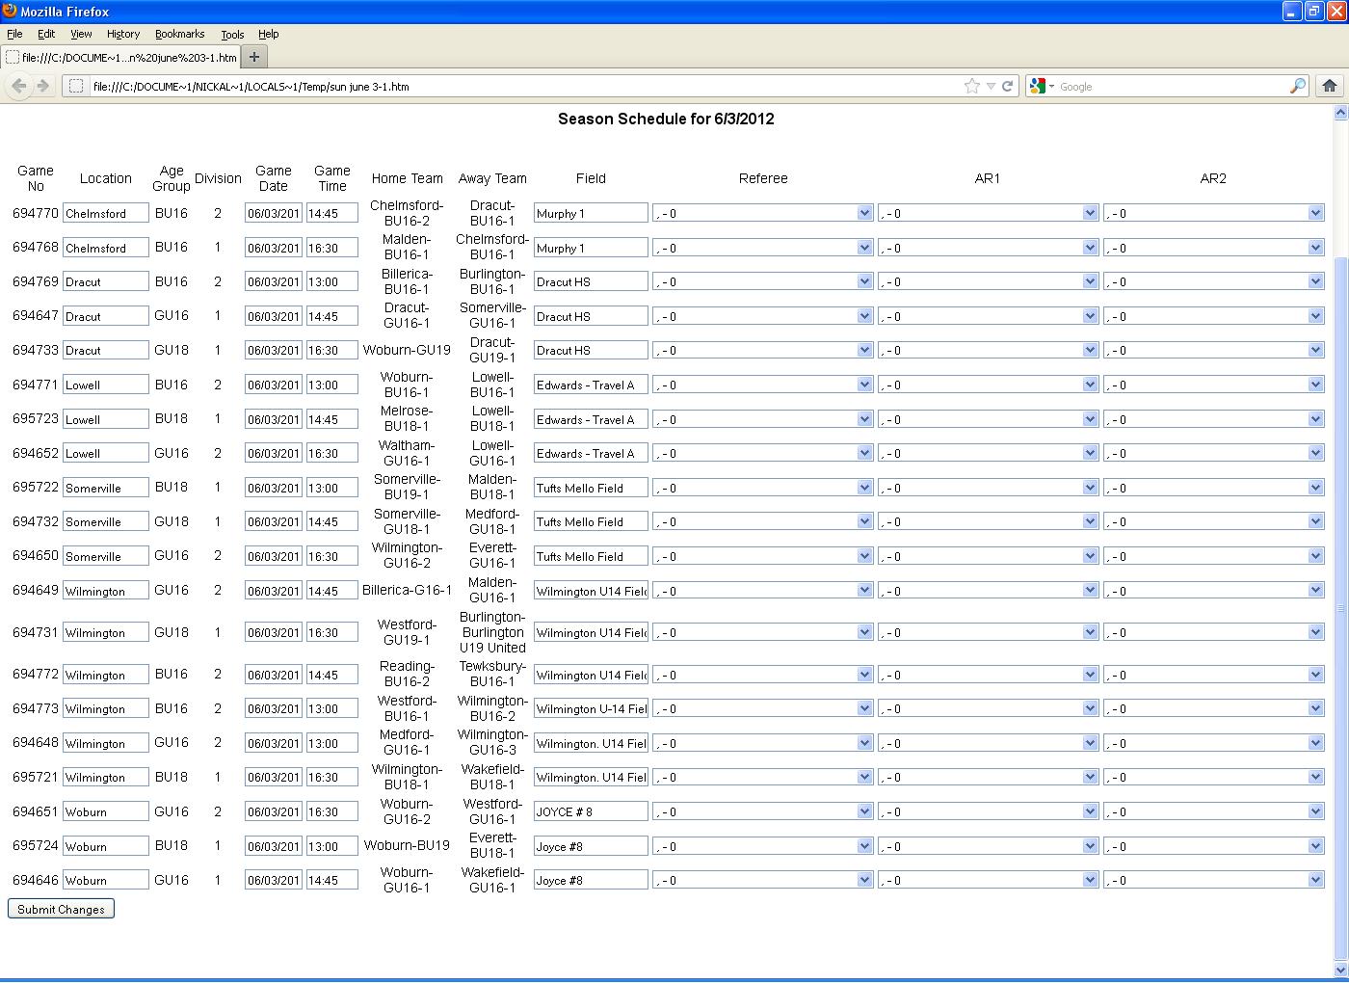The width and height of the screenshot is (1349, 983).
Task: Open the Tools menu
Action: click(232, 34)
